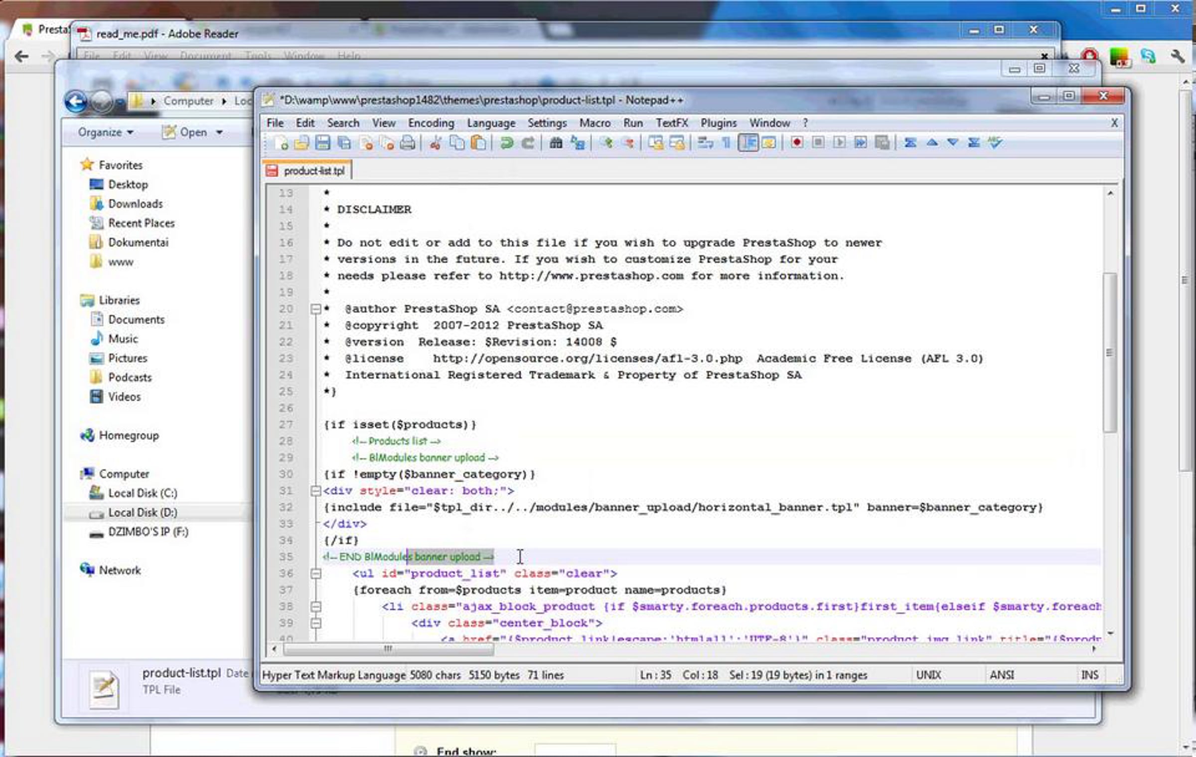Select the product-list.tpl tab
1196x757 pixels.
(307, 171)
